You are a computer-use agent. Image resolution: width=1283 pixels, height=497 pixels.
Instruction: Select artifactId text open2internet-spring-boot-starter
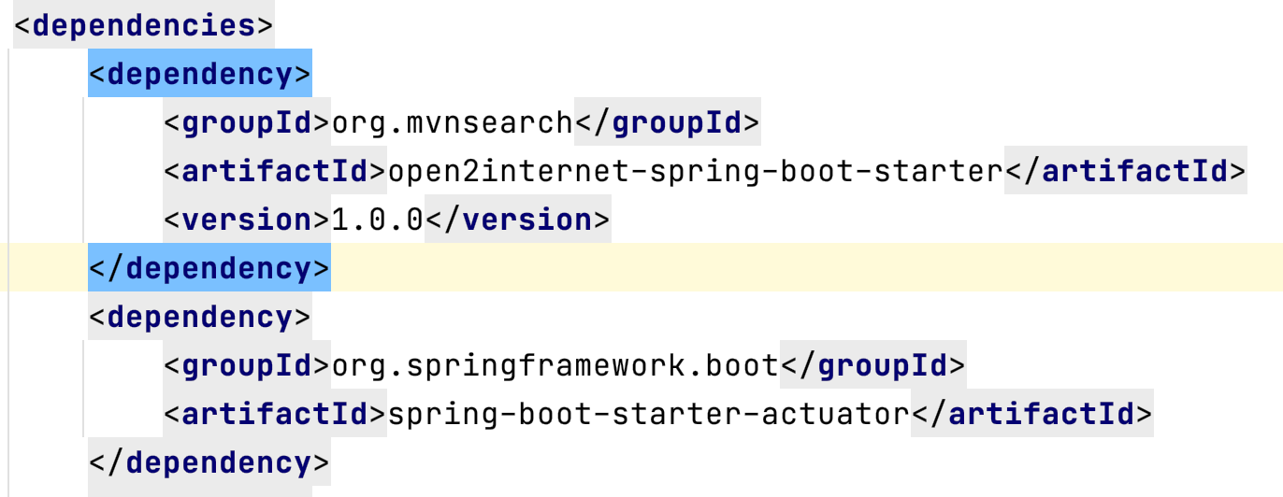[x=695, y=171]
